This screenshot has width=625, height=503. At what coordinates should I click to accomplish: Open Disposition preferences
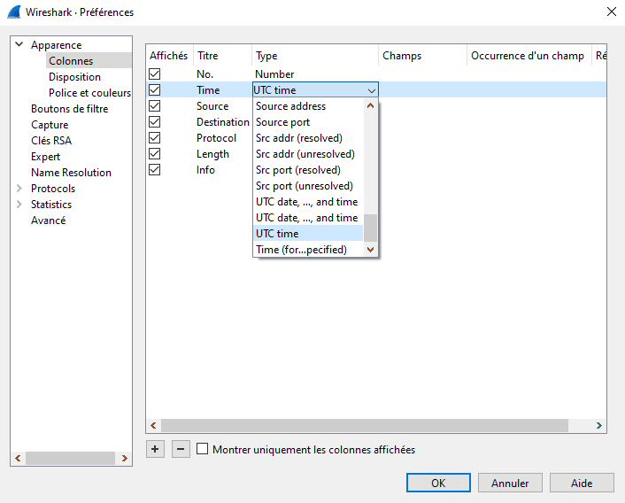[74, 76]
